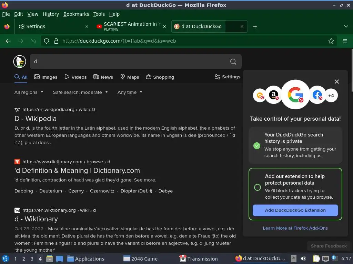Click the empty circle beside Add our extension
The width and height of the screenshot is (353, 264).
pyautogui.click(x=257, y=187)
